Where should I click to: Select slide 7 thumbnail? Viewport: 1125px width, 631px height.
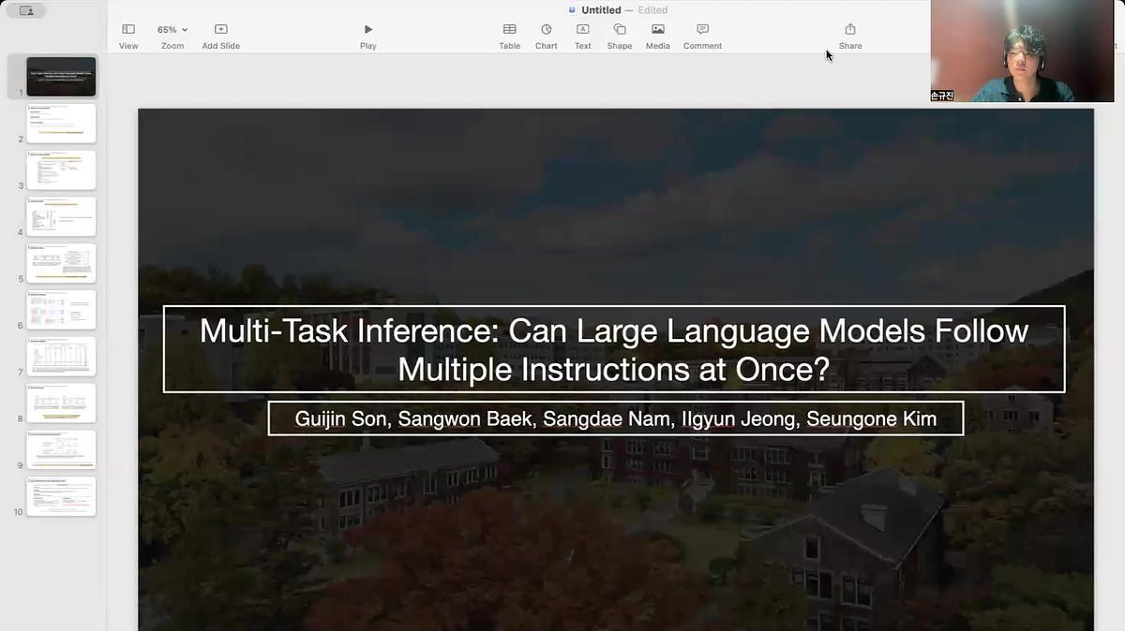click(61, 357)
